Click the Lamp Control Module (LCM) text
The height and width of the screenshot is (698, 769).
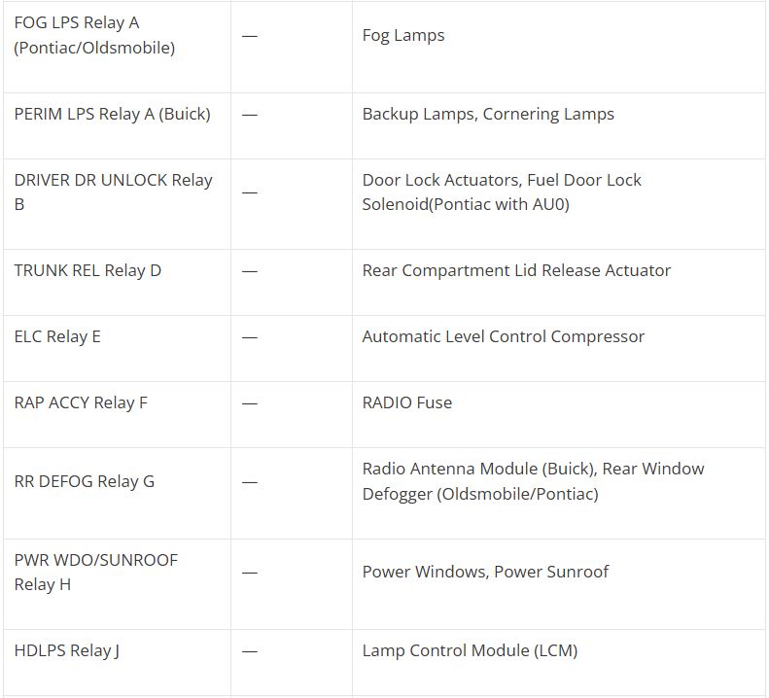[x=470, y=650]
